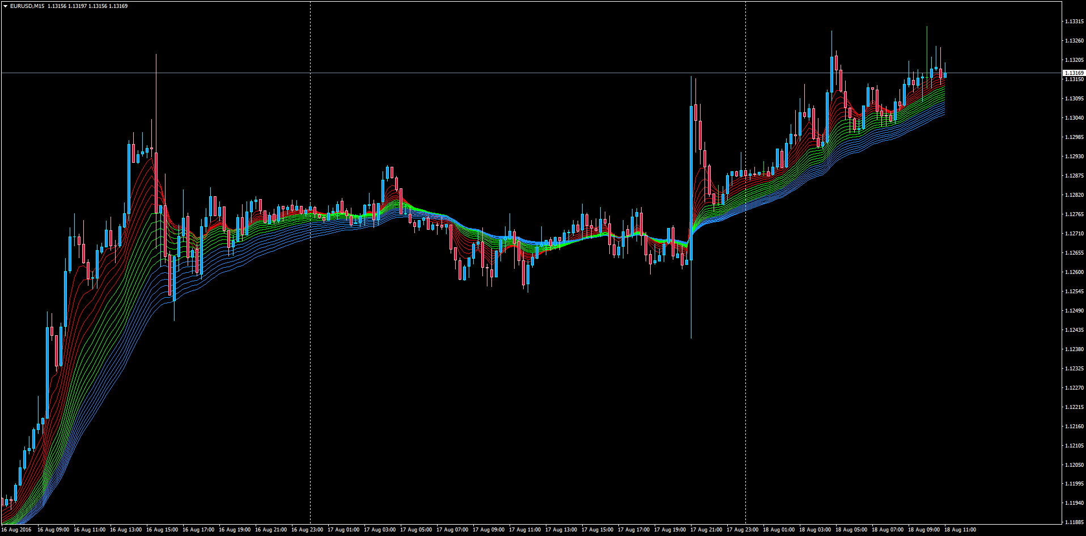This screenshot has width=1086, height=536.
Task: Click the 1.13315 price scale label
Action: point(1075,22)
